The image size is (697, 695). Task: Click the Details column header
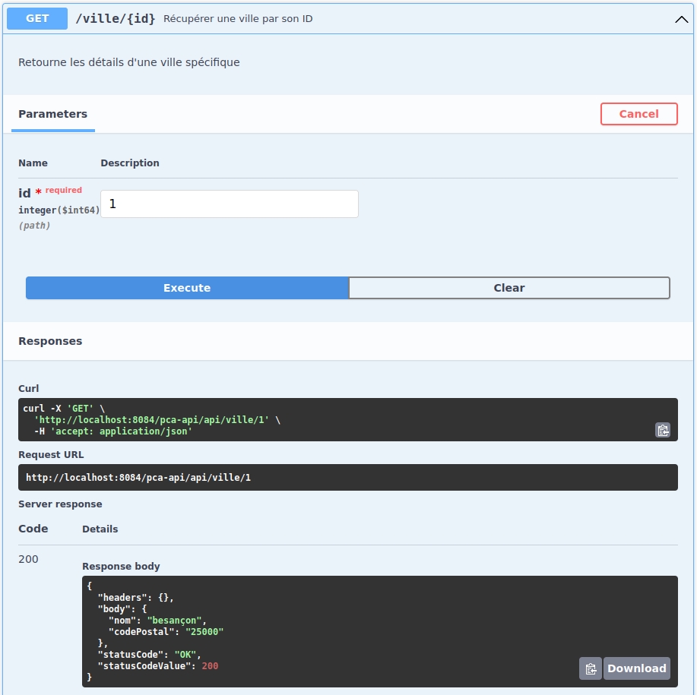100,529
